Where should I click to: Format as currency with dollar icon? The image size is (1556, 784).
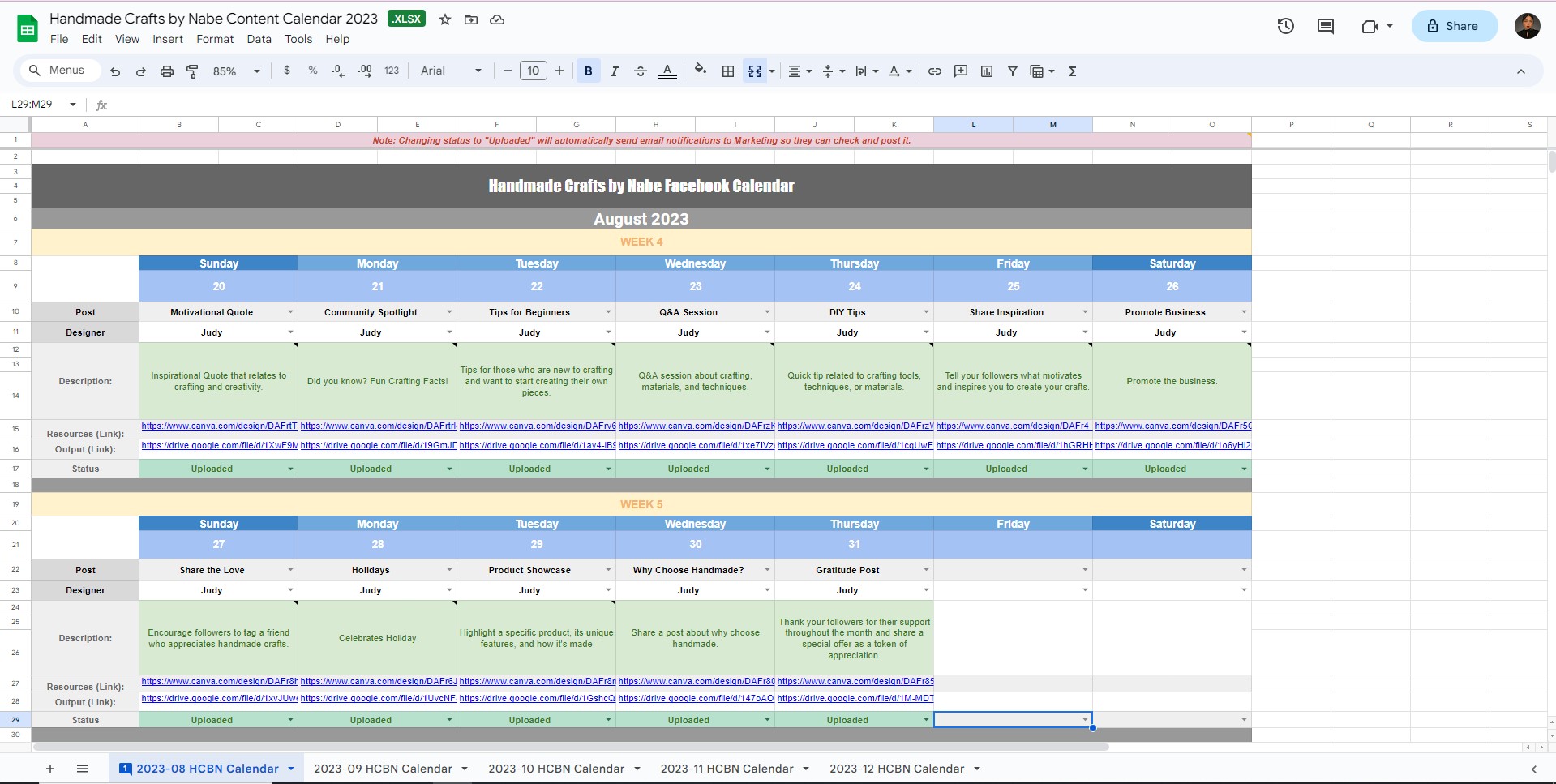[x=287, y=71]
